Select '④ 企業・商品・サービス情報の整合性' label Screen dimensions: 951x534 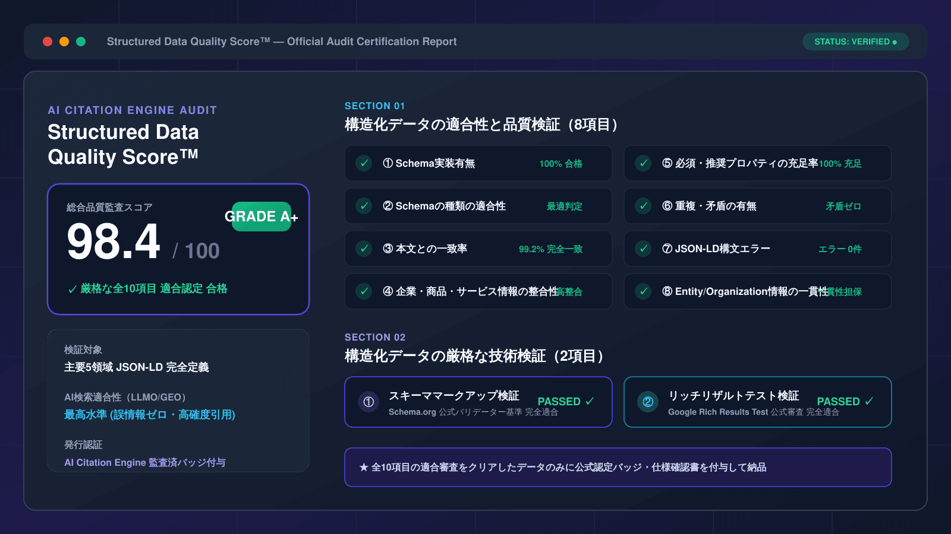[471, 291]
